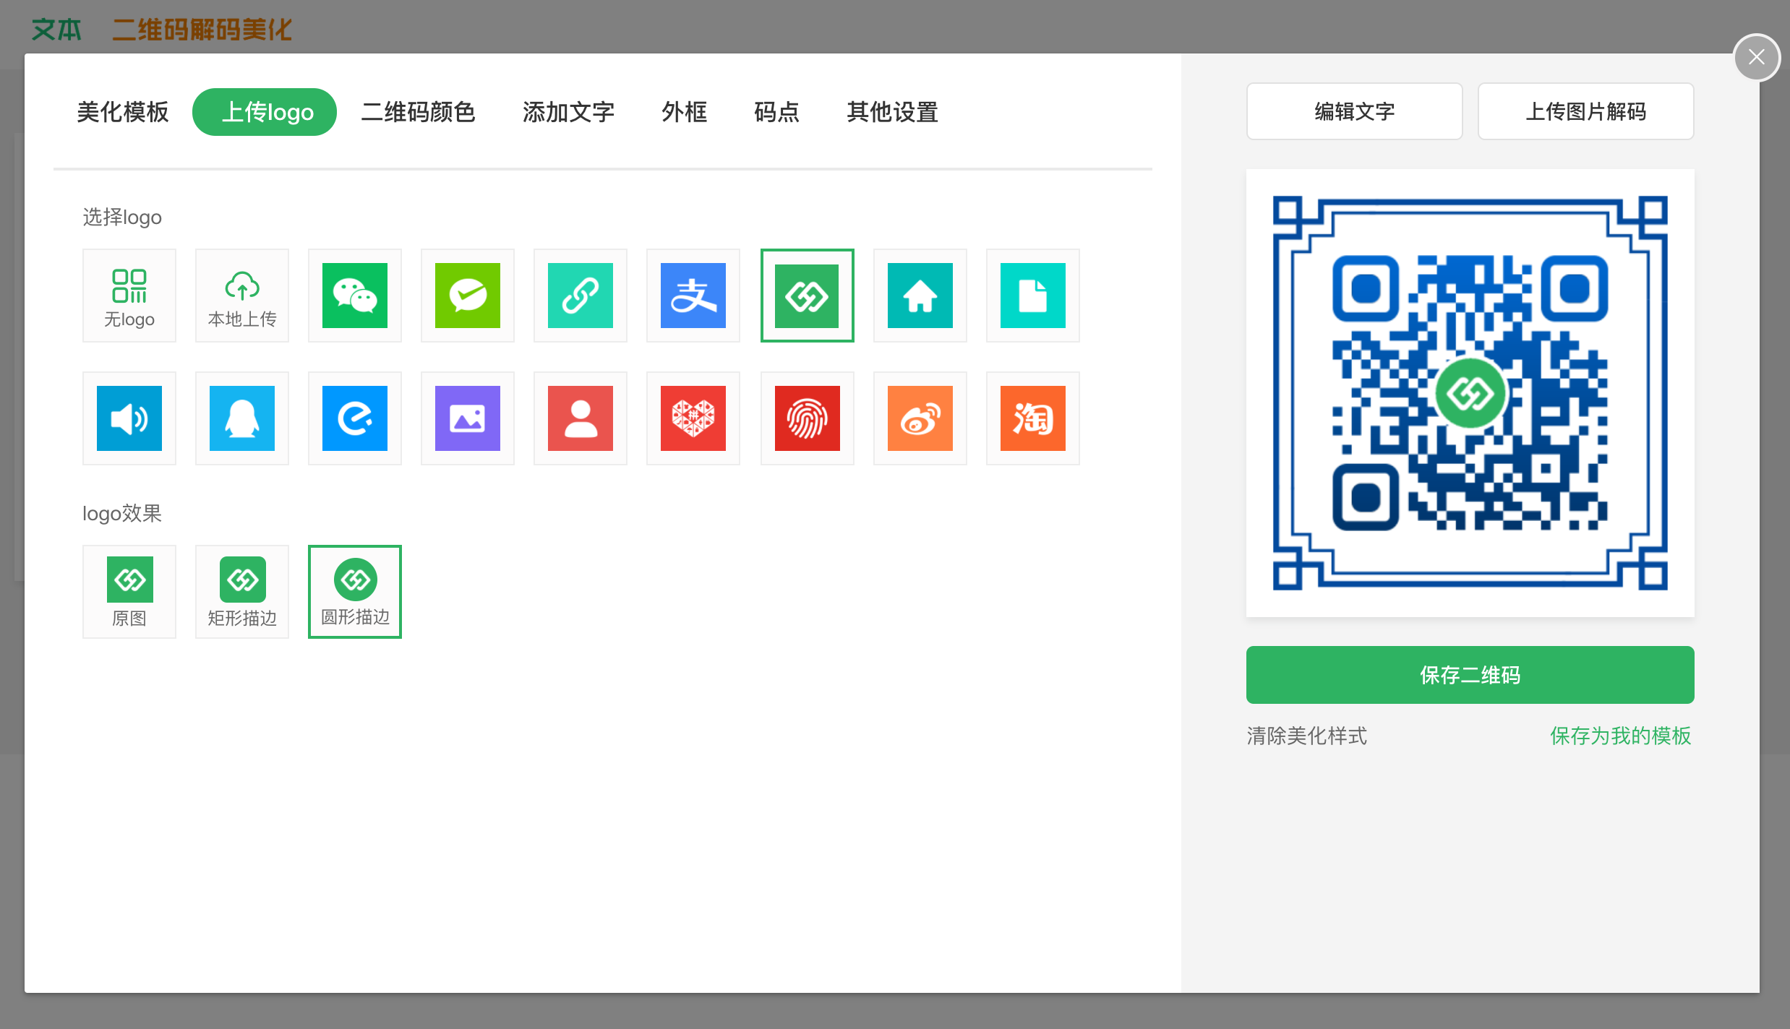Pick the Alipay 支 logo
The height and width of the screenshot is (1029, 1790).
click(x=693, y=296)
